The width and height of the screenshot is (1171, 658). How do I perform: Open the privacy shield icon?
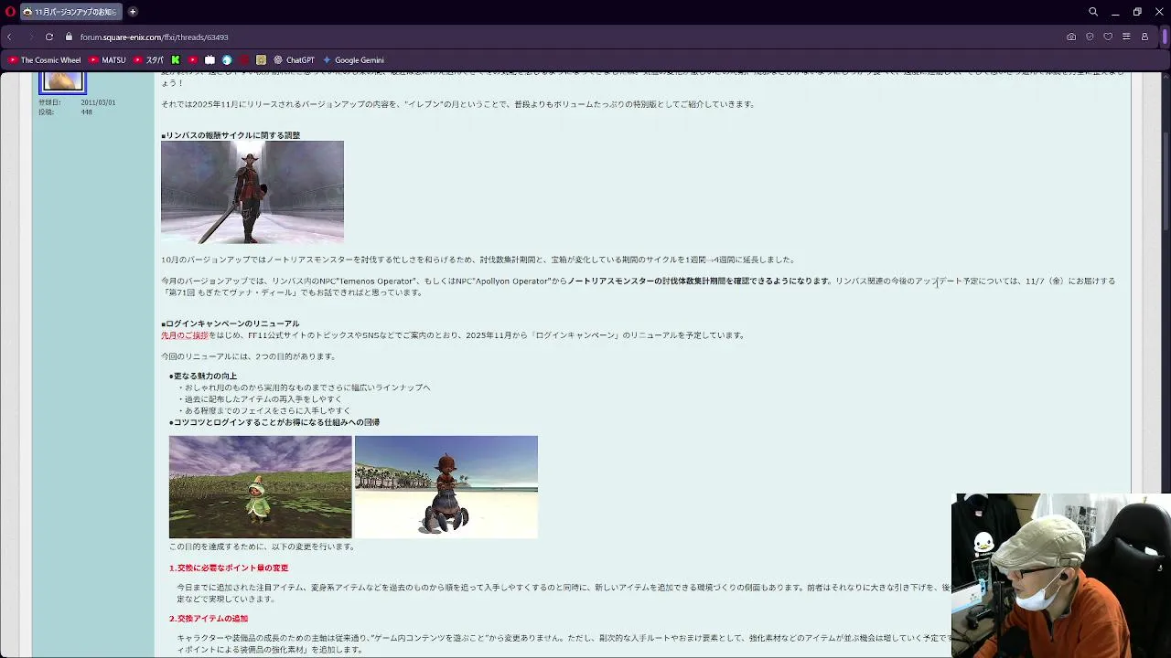1090,37
